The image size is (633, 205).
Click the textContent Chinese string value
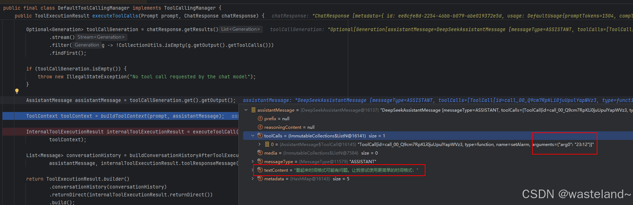356,170
